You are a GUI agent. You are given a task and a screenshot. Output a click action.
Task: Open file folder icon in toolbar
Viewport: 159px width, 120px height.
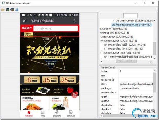tap(3, 10)
